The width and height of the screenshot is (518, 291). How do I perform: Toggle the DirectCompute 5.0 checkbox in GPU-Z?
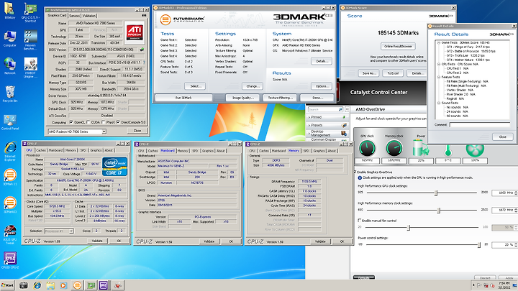pos(118,122)
